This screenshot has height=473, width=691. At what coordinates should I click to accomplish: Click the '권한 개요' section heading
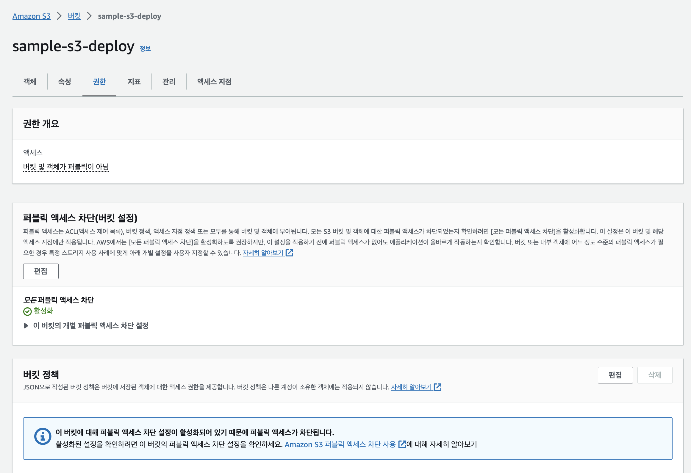tap(41, 124)
